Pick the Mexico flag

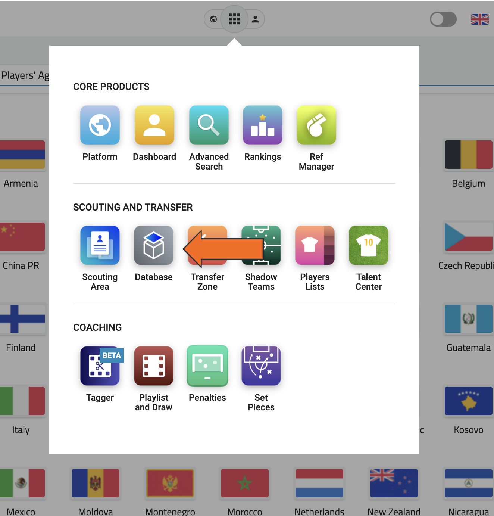click(22, 483)
